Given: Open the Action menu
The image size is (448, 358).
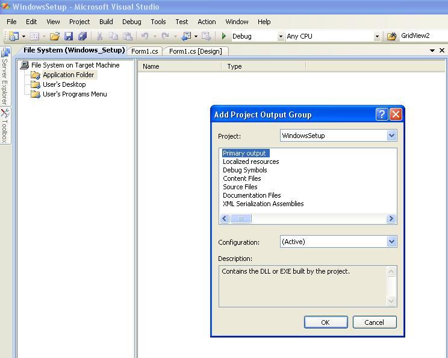Looking at the screenshot, I should pyautogui.click(x=207, y=22).
